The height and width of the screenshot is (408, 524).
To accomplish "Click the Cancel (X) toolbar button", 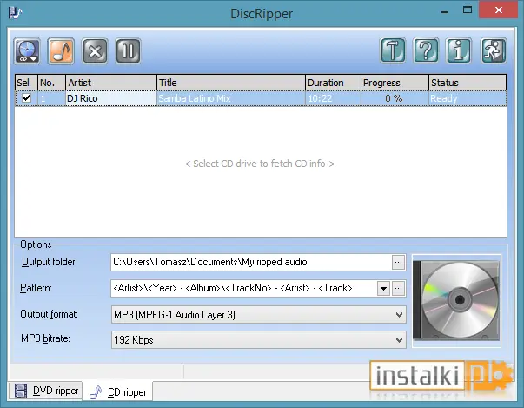I will pos(95,51).
